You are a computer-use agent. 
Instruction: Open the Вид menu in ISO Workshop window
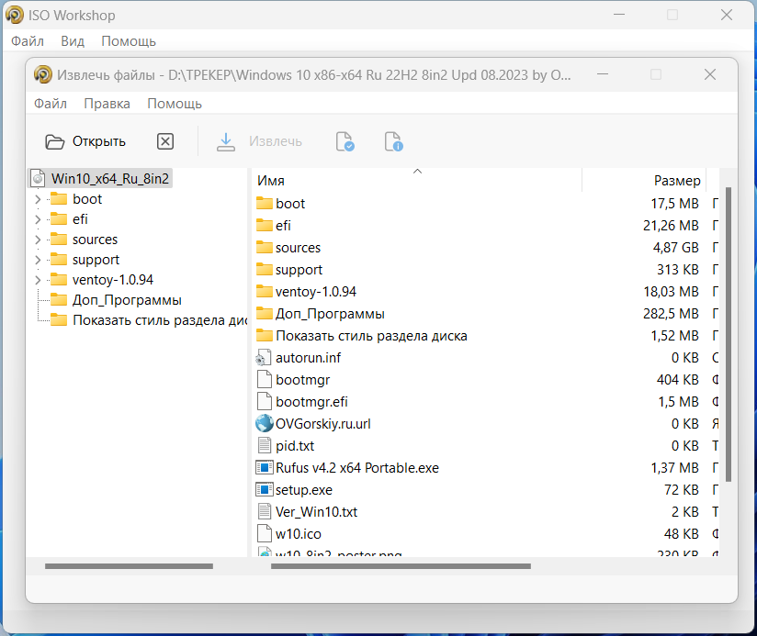73,41
